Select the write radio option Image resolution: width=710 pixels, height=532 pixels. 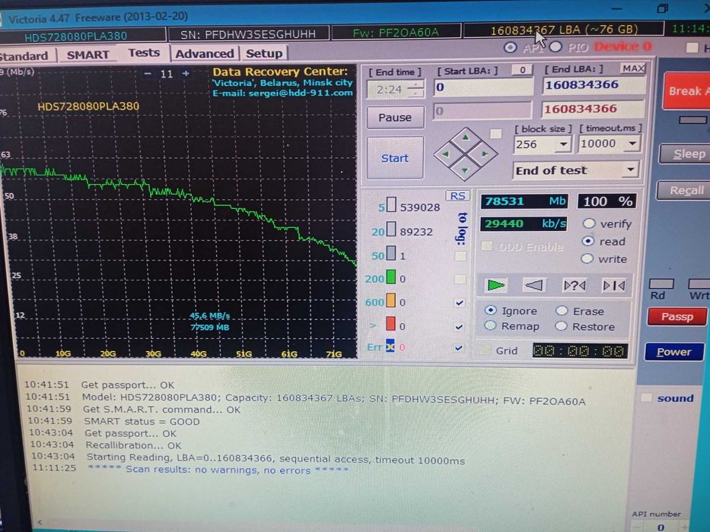[587, 258]
